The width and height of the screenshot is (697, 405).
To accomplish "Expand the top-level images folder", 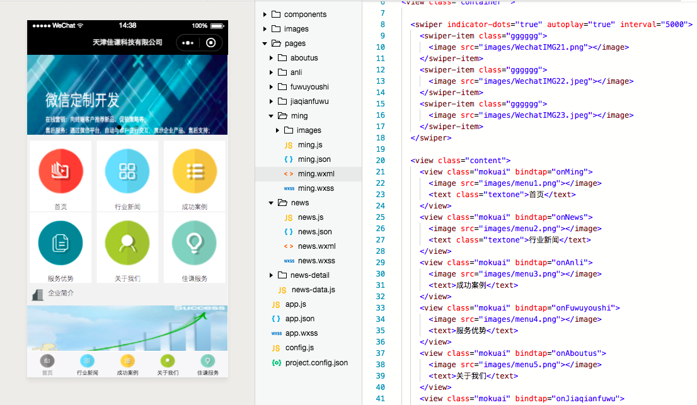I will pos(265,29).
